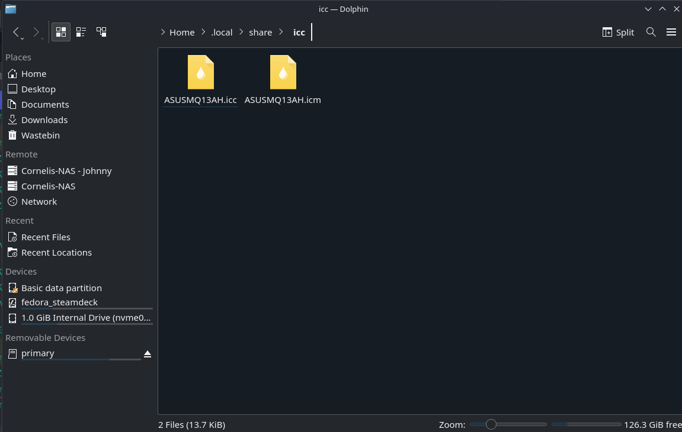Viewport: 682px width, 432px height.
Task: Click the Home house icon in Places
Action: (12, 74)
